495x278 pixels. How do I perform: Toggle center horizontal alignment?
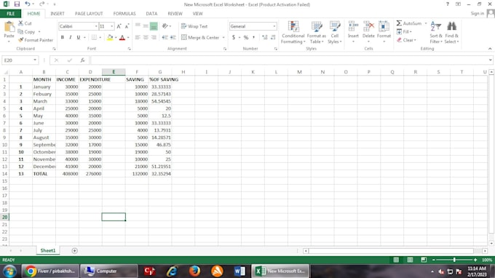[146, 37]
